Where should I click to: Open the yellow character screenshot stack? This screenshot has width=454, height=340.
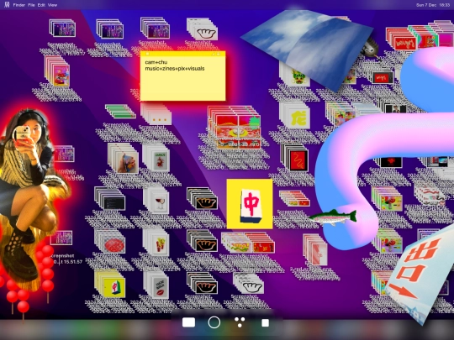(295, 116)
